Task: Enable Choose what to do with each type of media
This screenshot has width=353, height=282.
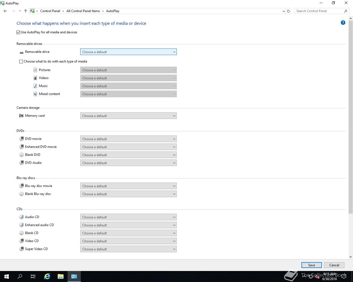Action: (21, 61)
